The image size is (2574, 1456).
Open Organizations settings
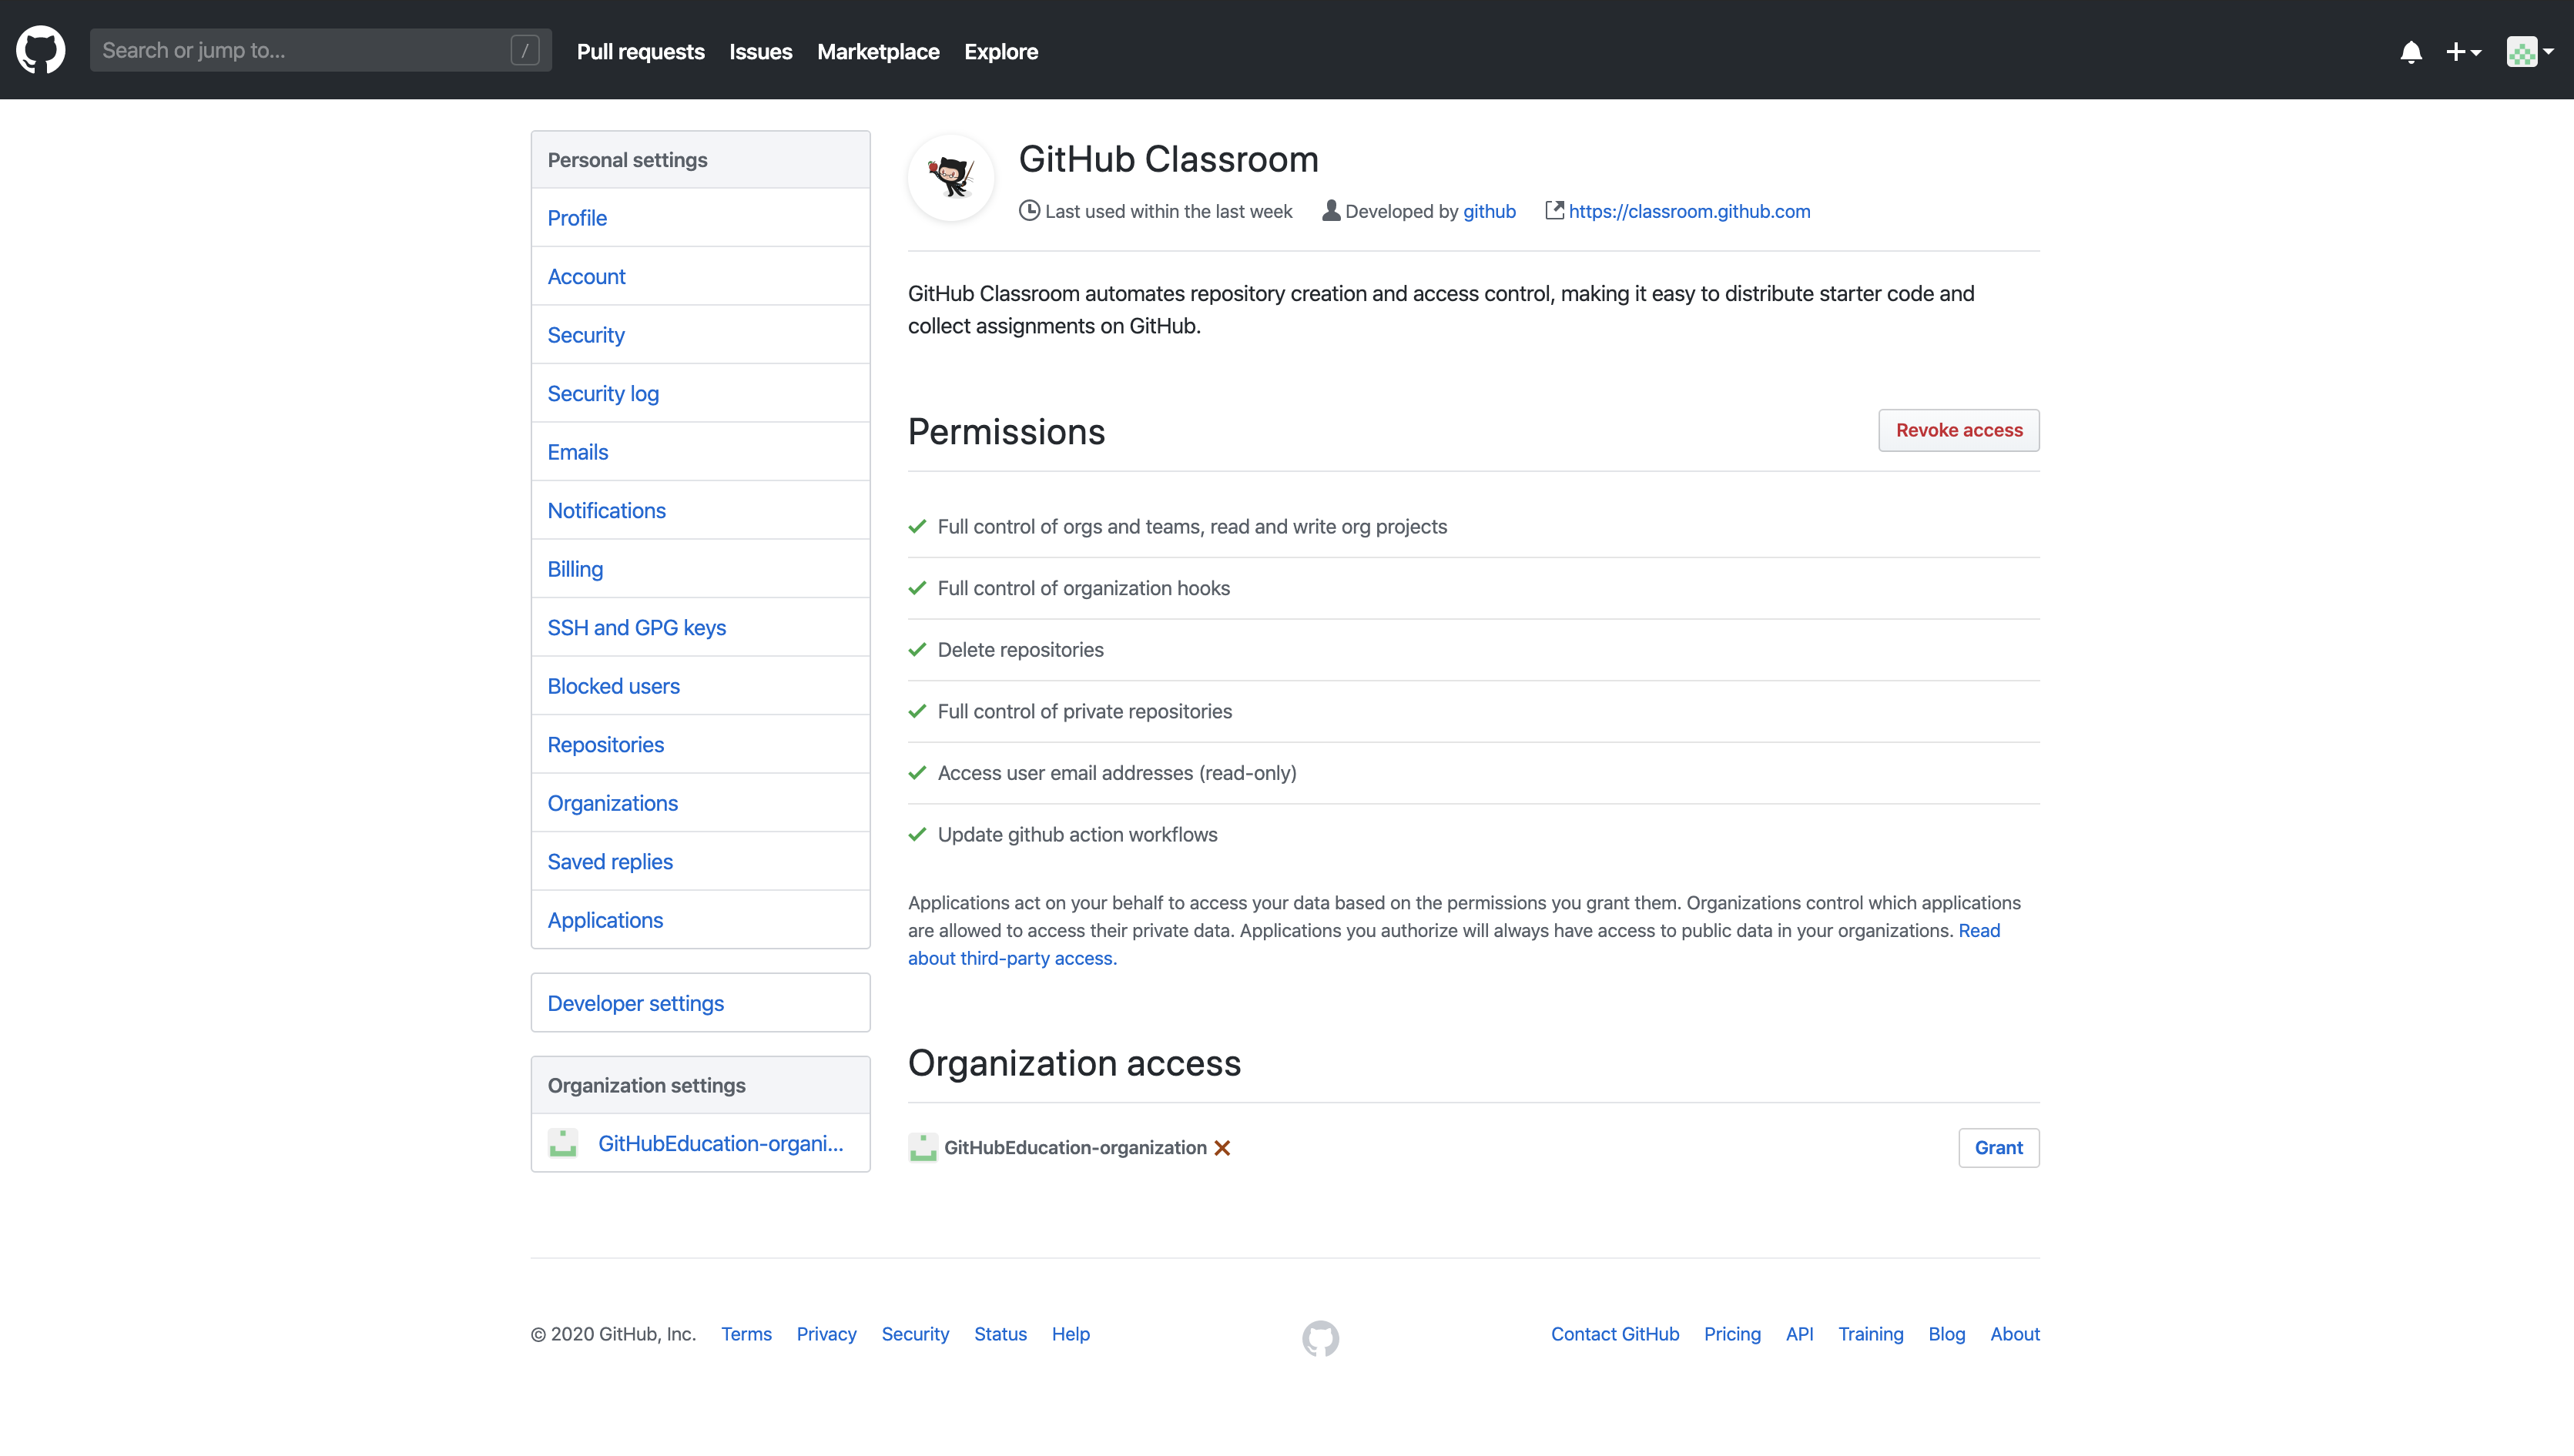[701, 803]
